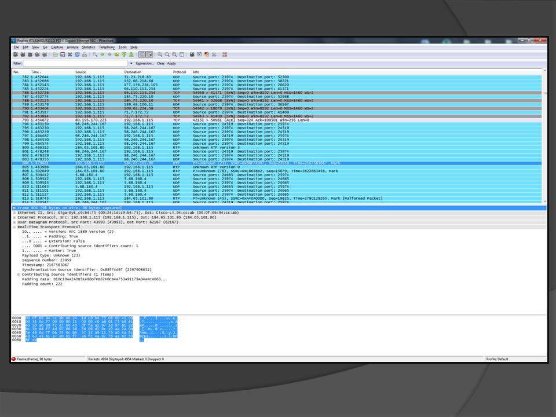Click the Close capture file X icon
Image resolution: width=556 pixels, height=417 pixels.
(x=70, y=54)
